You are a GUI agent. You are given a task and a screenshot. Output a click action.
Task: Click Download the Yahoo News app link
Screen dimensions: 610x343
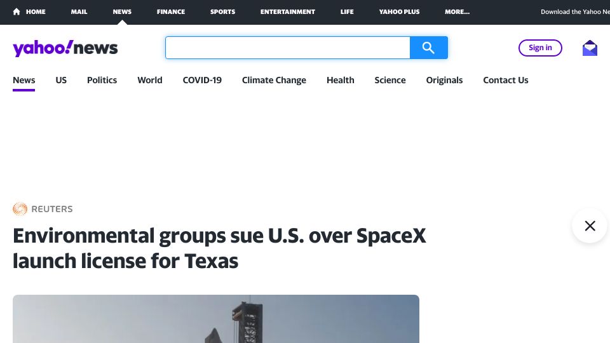click(x=575, y=11)
